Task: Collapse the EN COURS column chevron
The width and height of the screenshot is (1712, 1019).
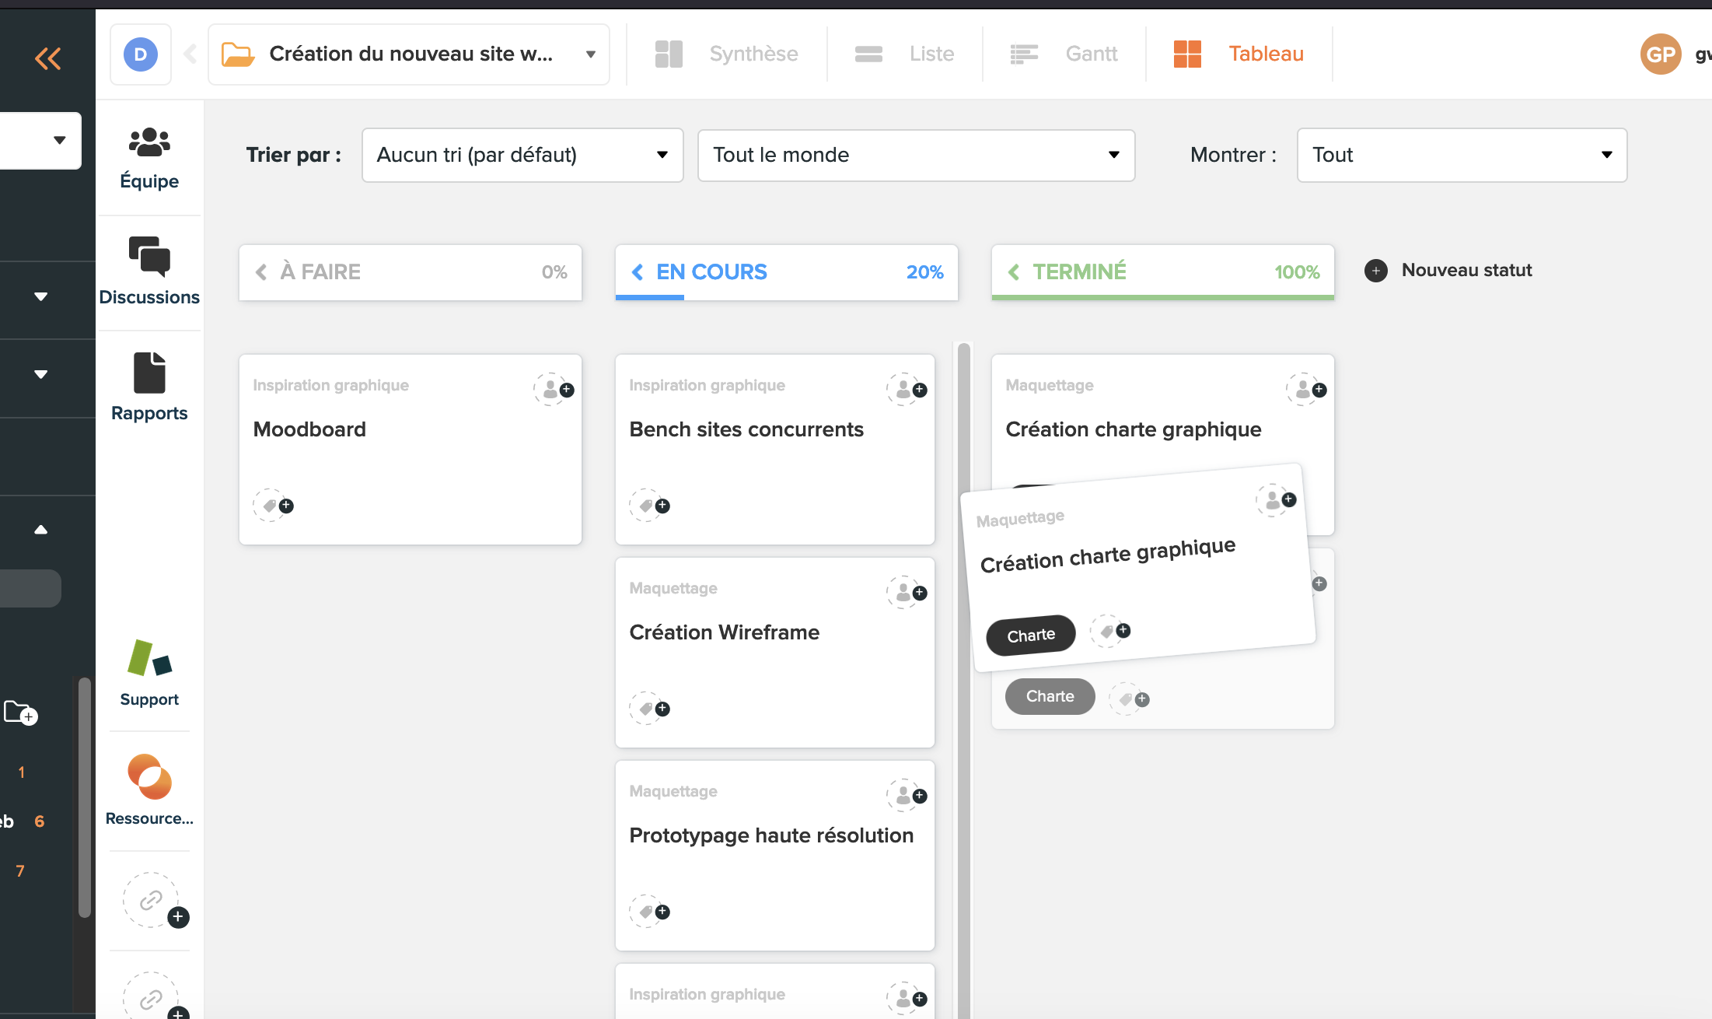Action: pos(638,271)
